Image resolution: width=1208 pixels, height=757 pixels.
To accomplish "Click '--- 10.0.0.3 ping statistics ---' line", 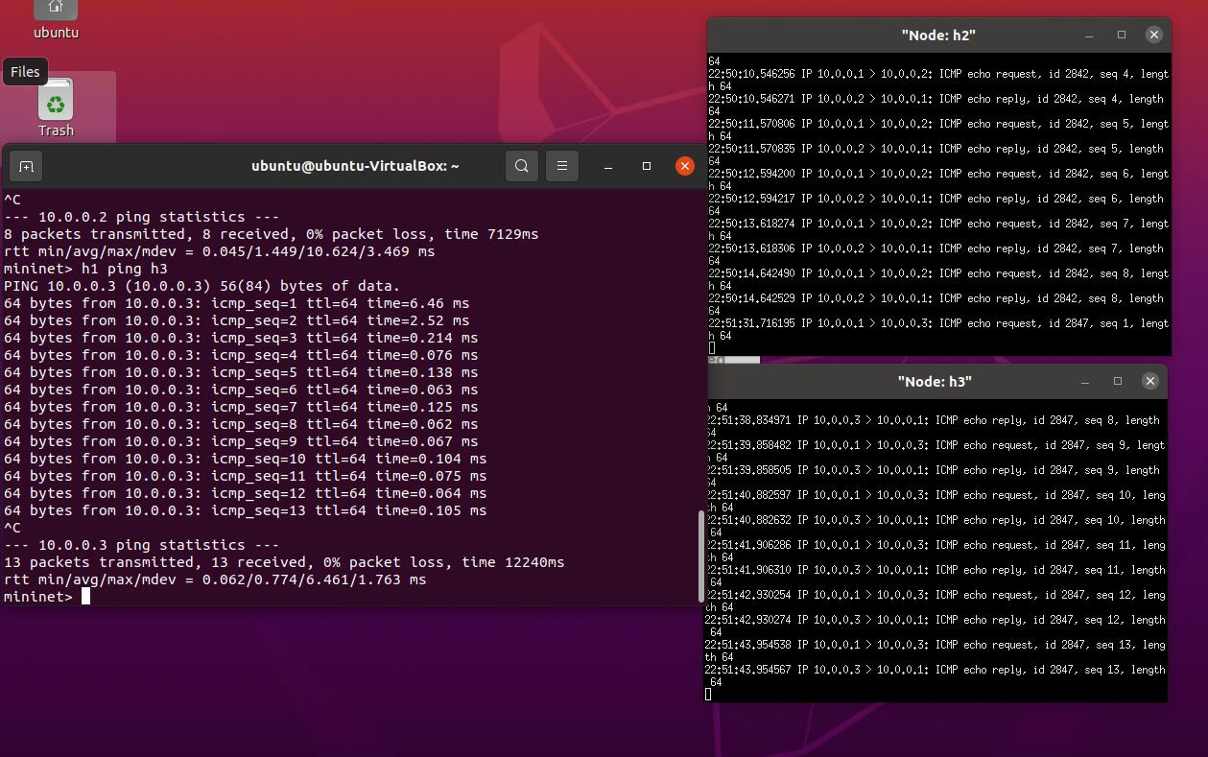I will pos(142,545).
